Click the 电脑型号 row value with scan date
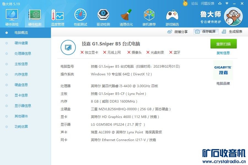The height and width of the screenshot is (165, 248). 135,67
